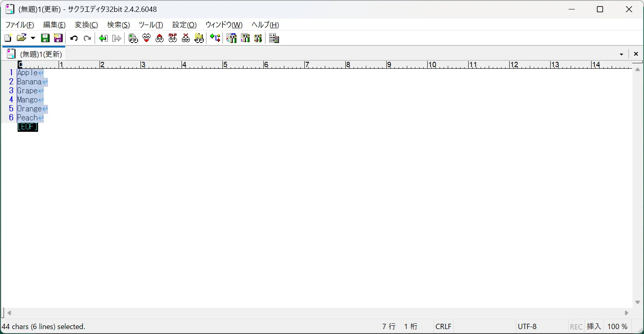The image size is (644, 334).
Task: Undo the last edit
Action: coord(74,38)
